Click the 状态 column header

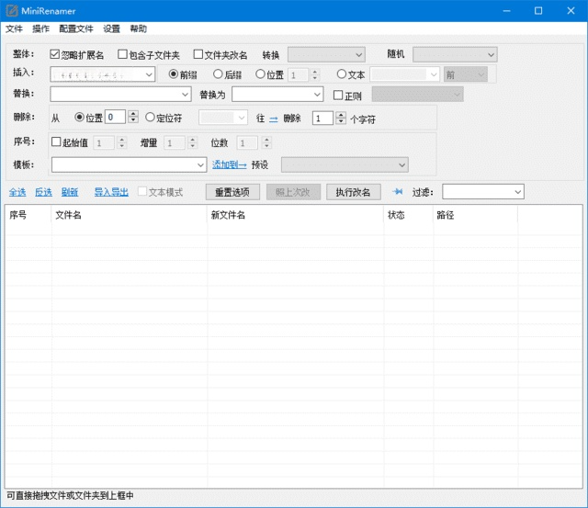pyautogui.click(x=408, y=215)
